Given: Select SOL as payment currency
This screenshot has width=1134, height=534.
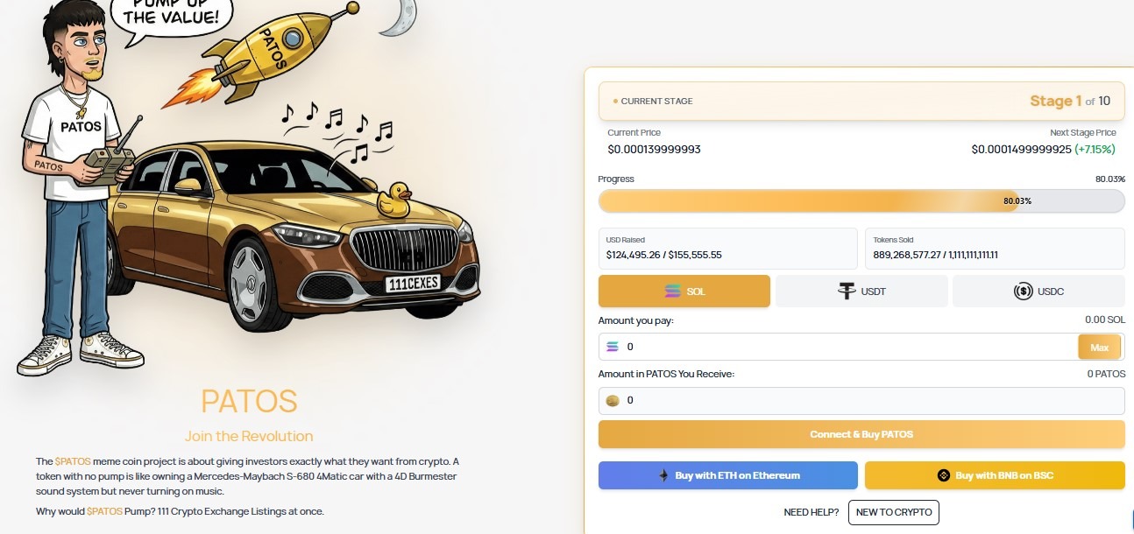Looking at the screenshot, I should (684, 292).
